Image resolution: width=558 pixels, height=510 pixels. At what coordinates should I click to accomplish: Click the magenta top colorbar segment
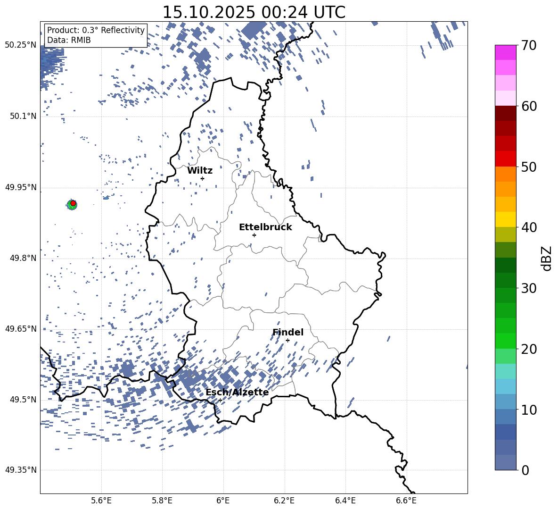point(506,52)
